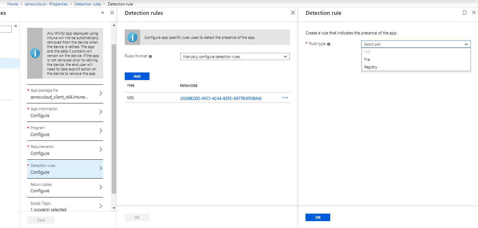Click the Add button
Image resolution: width=478 pixels, height=228 pixels.
137,76
